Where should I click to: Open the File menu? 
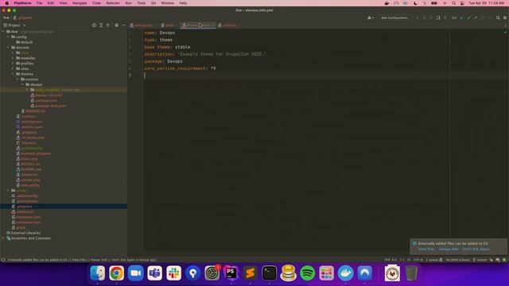tap(39, 3)
